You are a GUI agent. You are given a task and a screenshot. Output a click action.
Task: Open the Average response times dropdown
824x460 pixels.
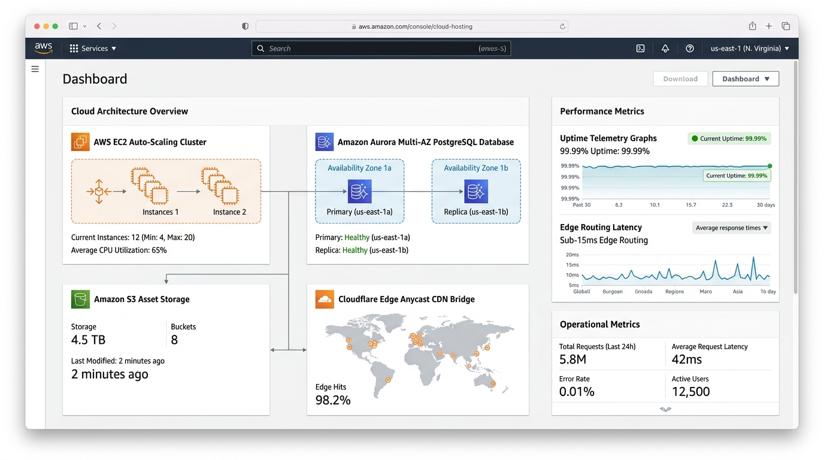[x=732, y=228]
